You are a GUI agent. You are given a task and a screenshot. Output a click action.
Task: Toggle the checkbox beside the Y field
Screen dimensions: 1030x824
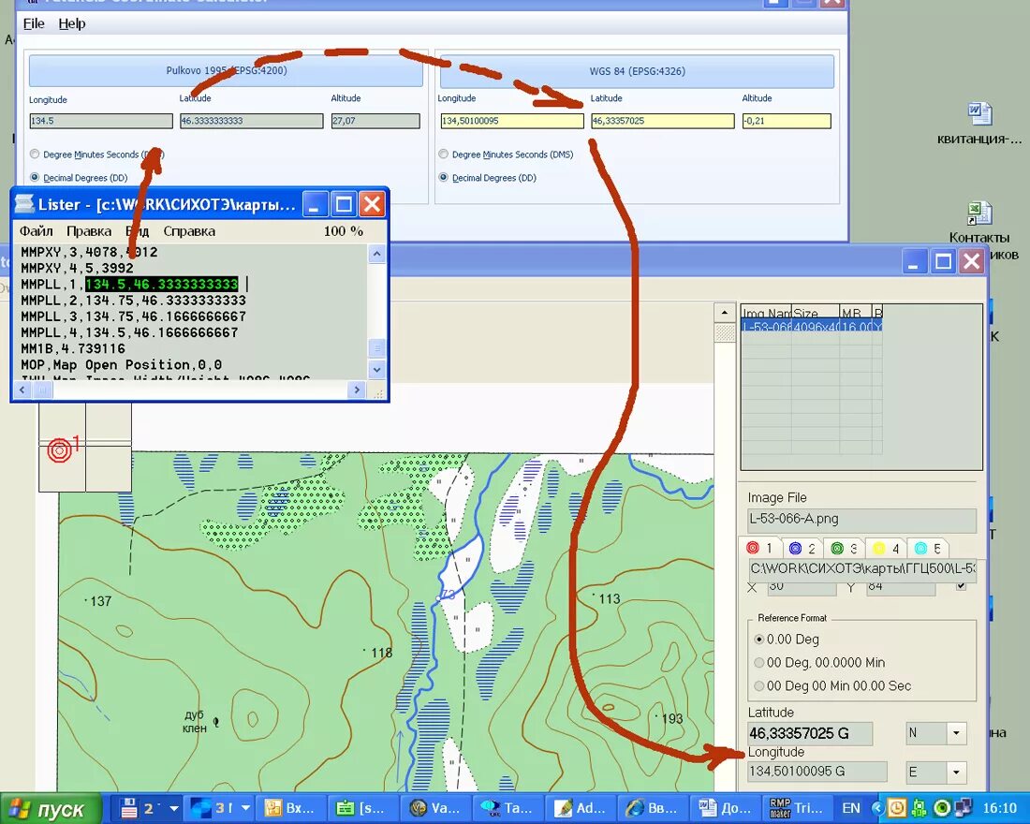click(963, 585)
